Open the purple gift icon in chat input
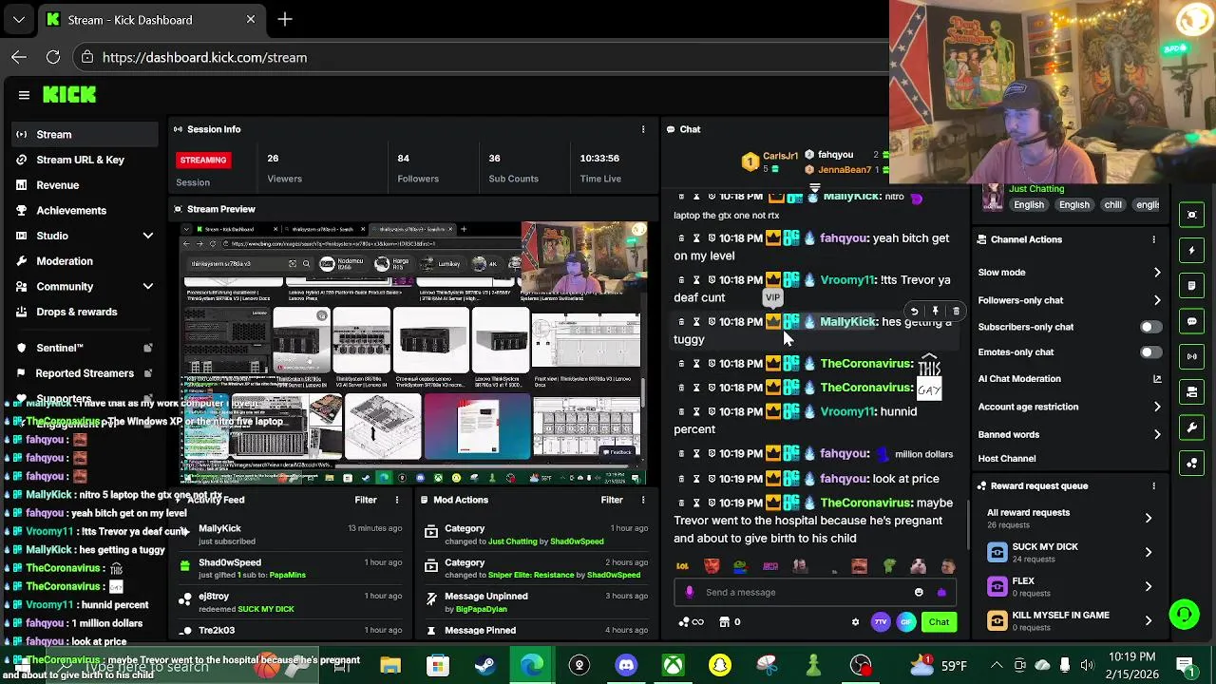The width and height of the screenshot is (1216, 684). point(941,592)
